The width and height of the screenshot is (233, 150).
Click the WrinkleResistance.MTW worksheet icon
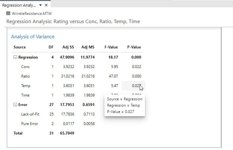tap(8, 14)
